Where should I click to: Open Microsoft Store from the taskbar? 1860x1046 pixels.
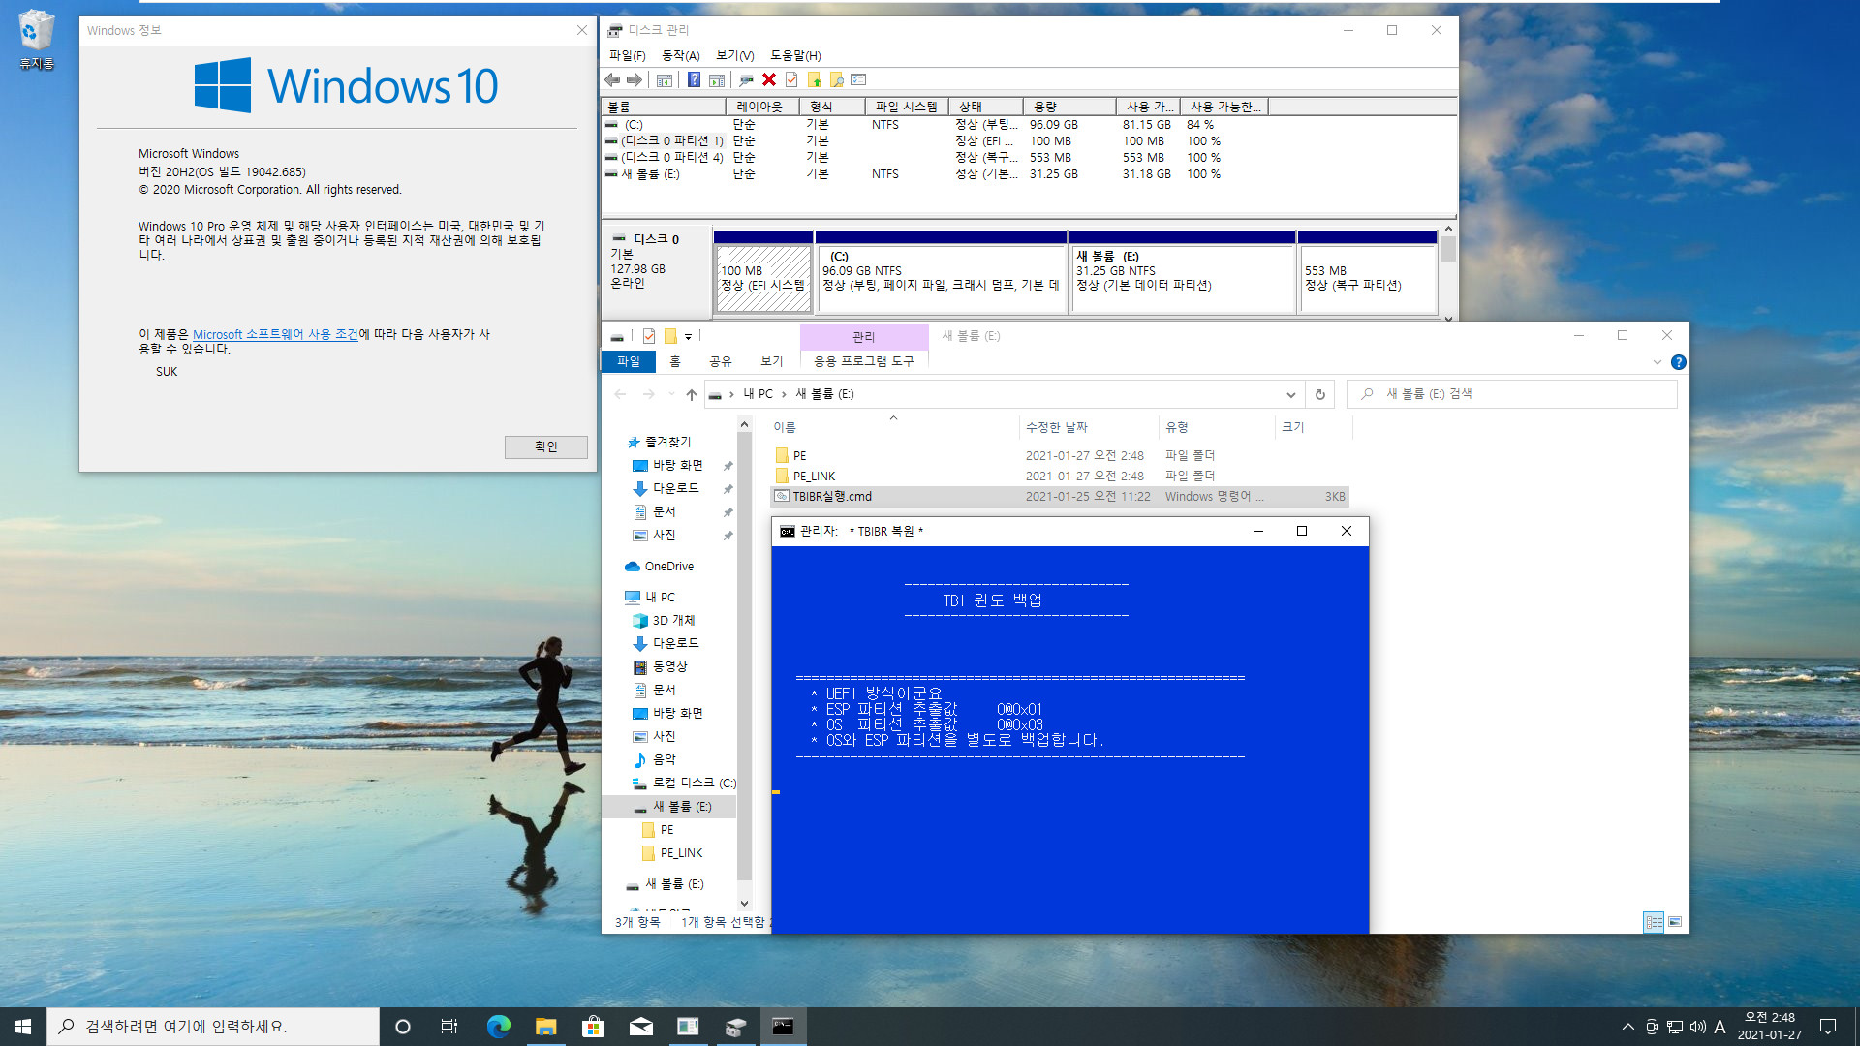[x=593, y=1027]
